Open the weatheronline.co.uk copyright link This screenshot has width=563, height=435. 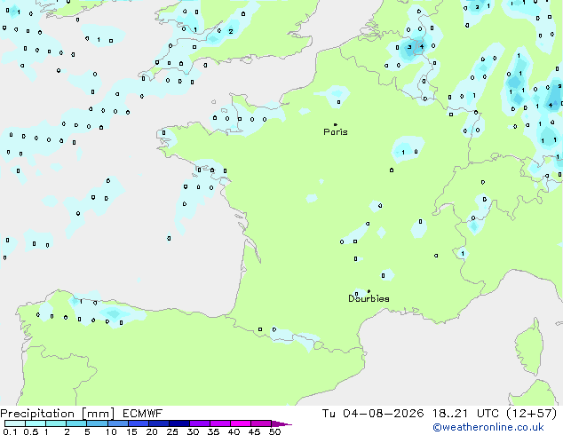[488, 427]
